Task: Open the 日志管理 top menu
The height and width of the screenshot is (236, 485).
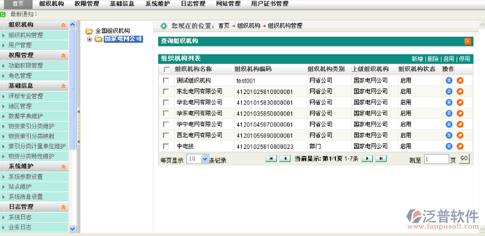Action: tap(193, 4)
